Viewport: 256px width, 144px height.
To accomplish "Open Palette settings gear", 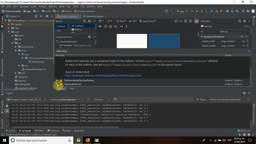I will (89, 21).
